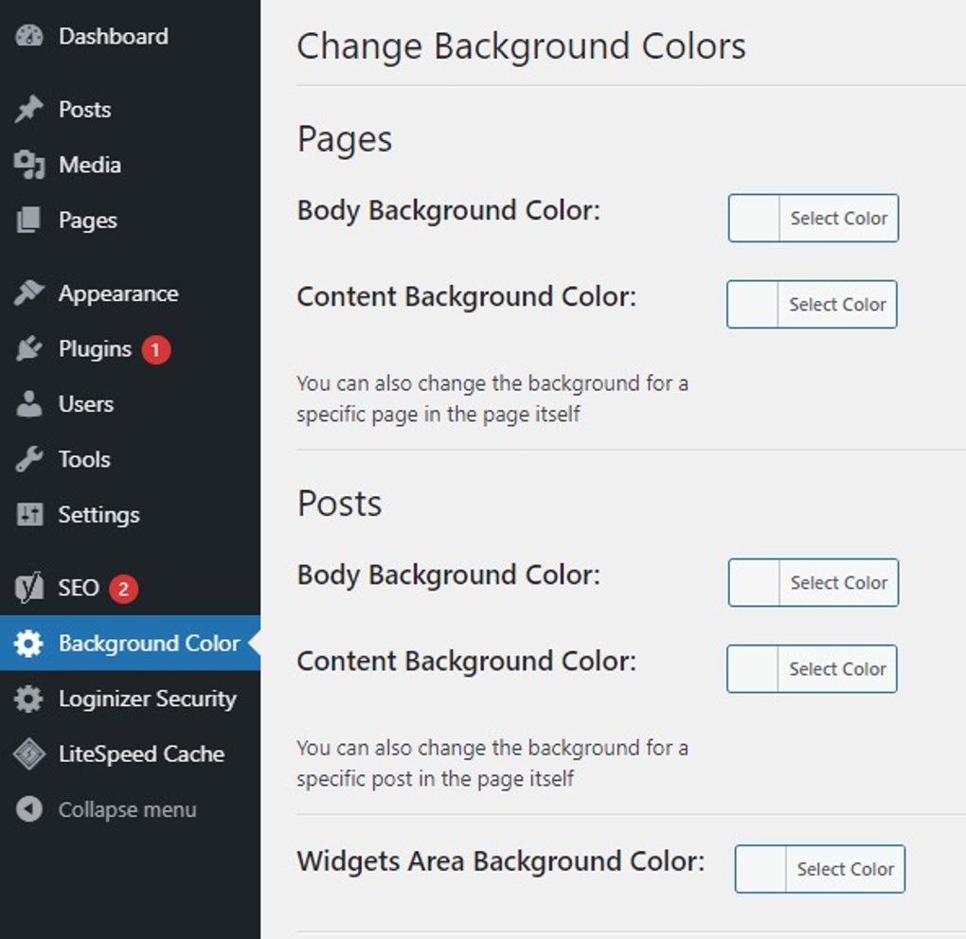The width and height of the screenshot is (966, 939).
Task: Select Color for Pages Body Background
Action: (838, 219)
